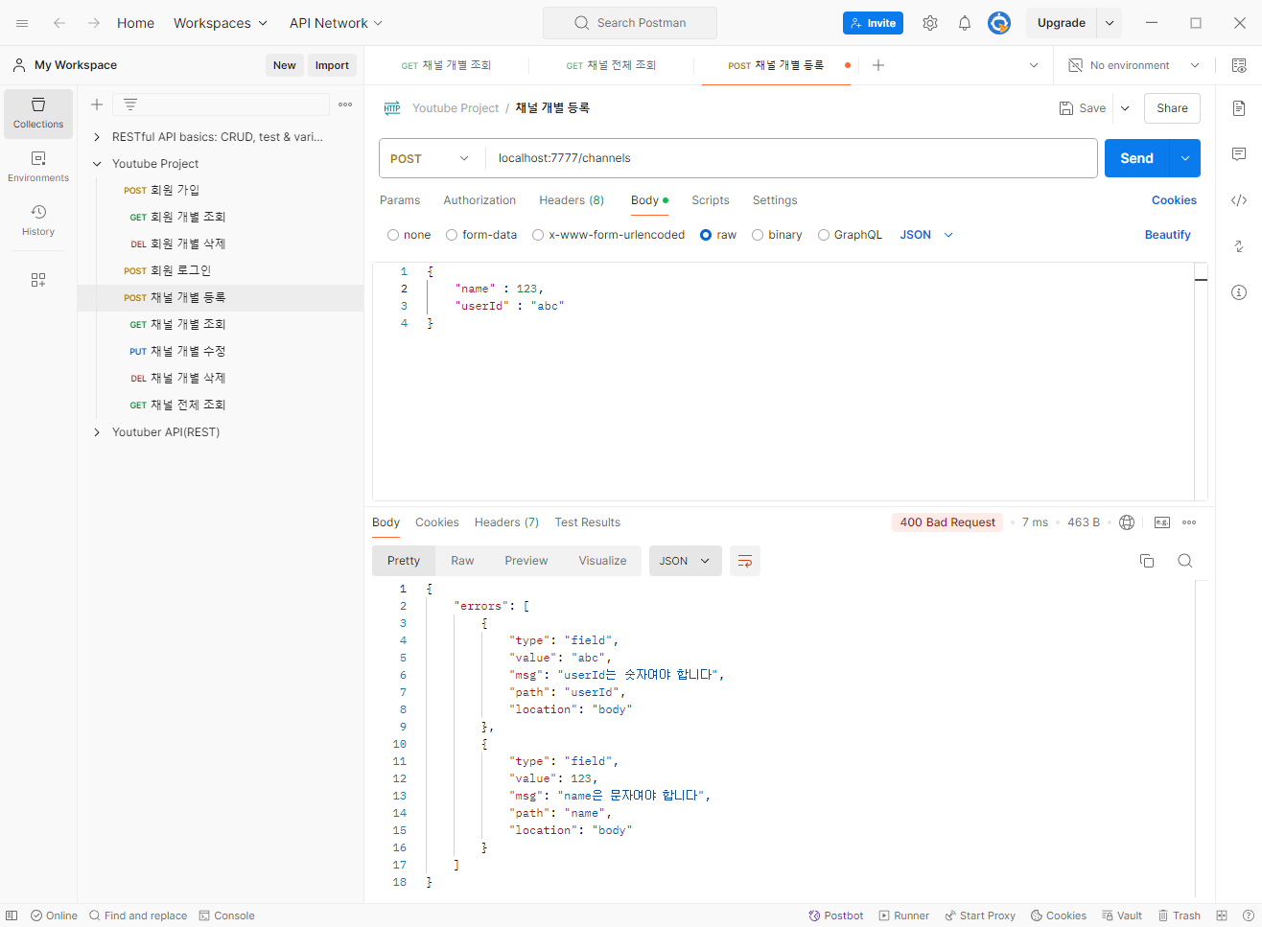Go forward with the right arrow icon
1262x927 pixels.
click(x=94, y=23)
